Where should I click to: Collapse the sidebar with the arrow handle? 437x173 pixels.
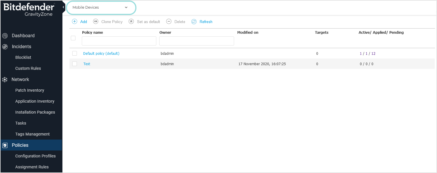tap(63, 7)
